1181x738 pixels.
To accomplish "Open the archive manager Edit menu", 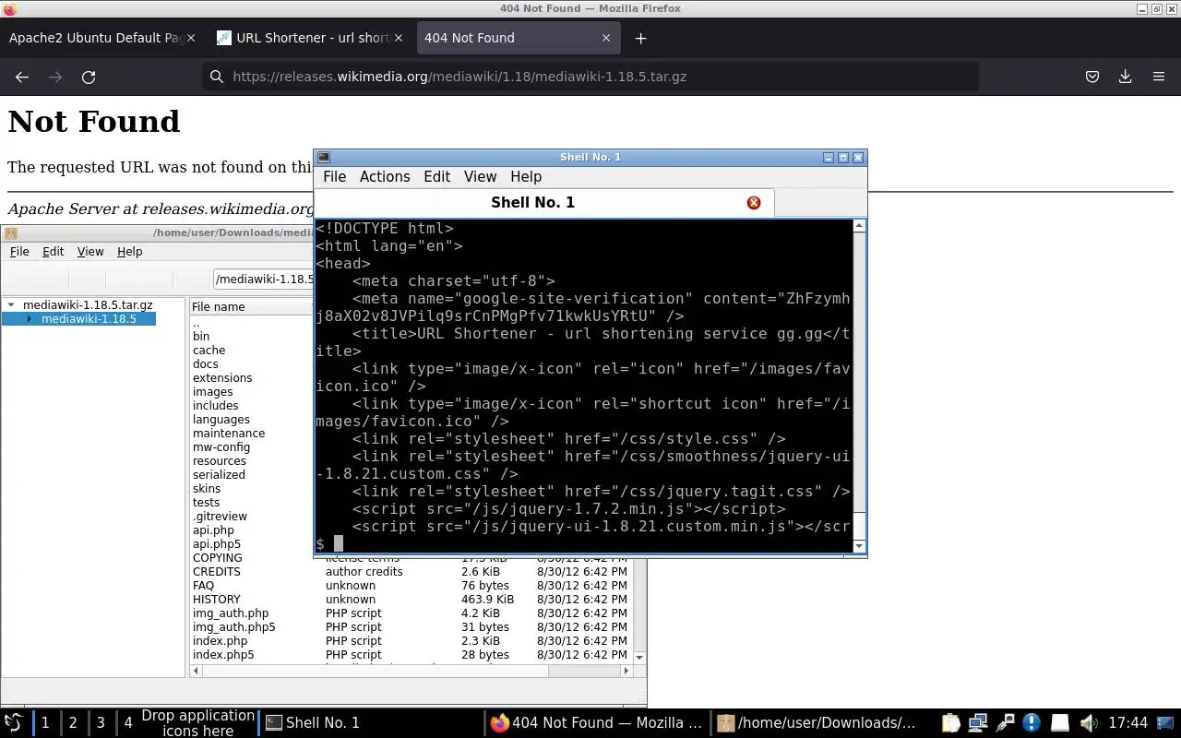I will tap(53, 251).
